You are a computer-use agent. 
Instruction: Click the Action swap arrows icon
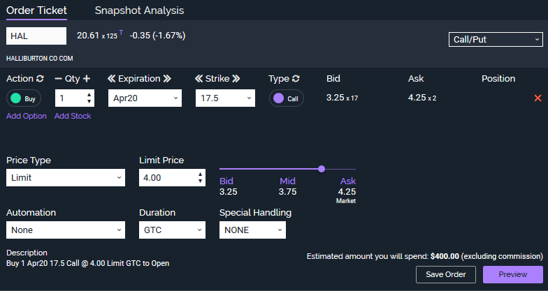coord(40,79)
